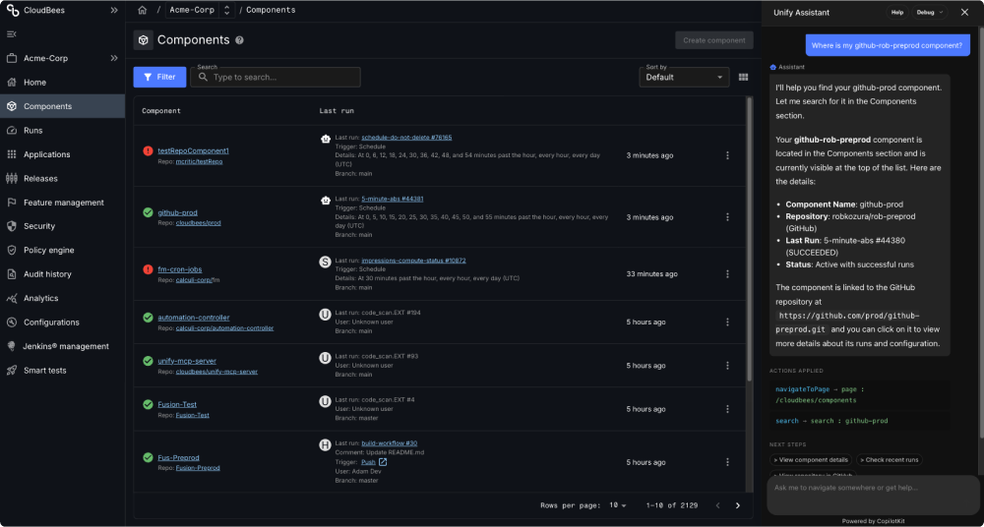Open the options menu for unify-mcp-server row

pos(727,365)
